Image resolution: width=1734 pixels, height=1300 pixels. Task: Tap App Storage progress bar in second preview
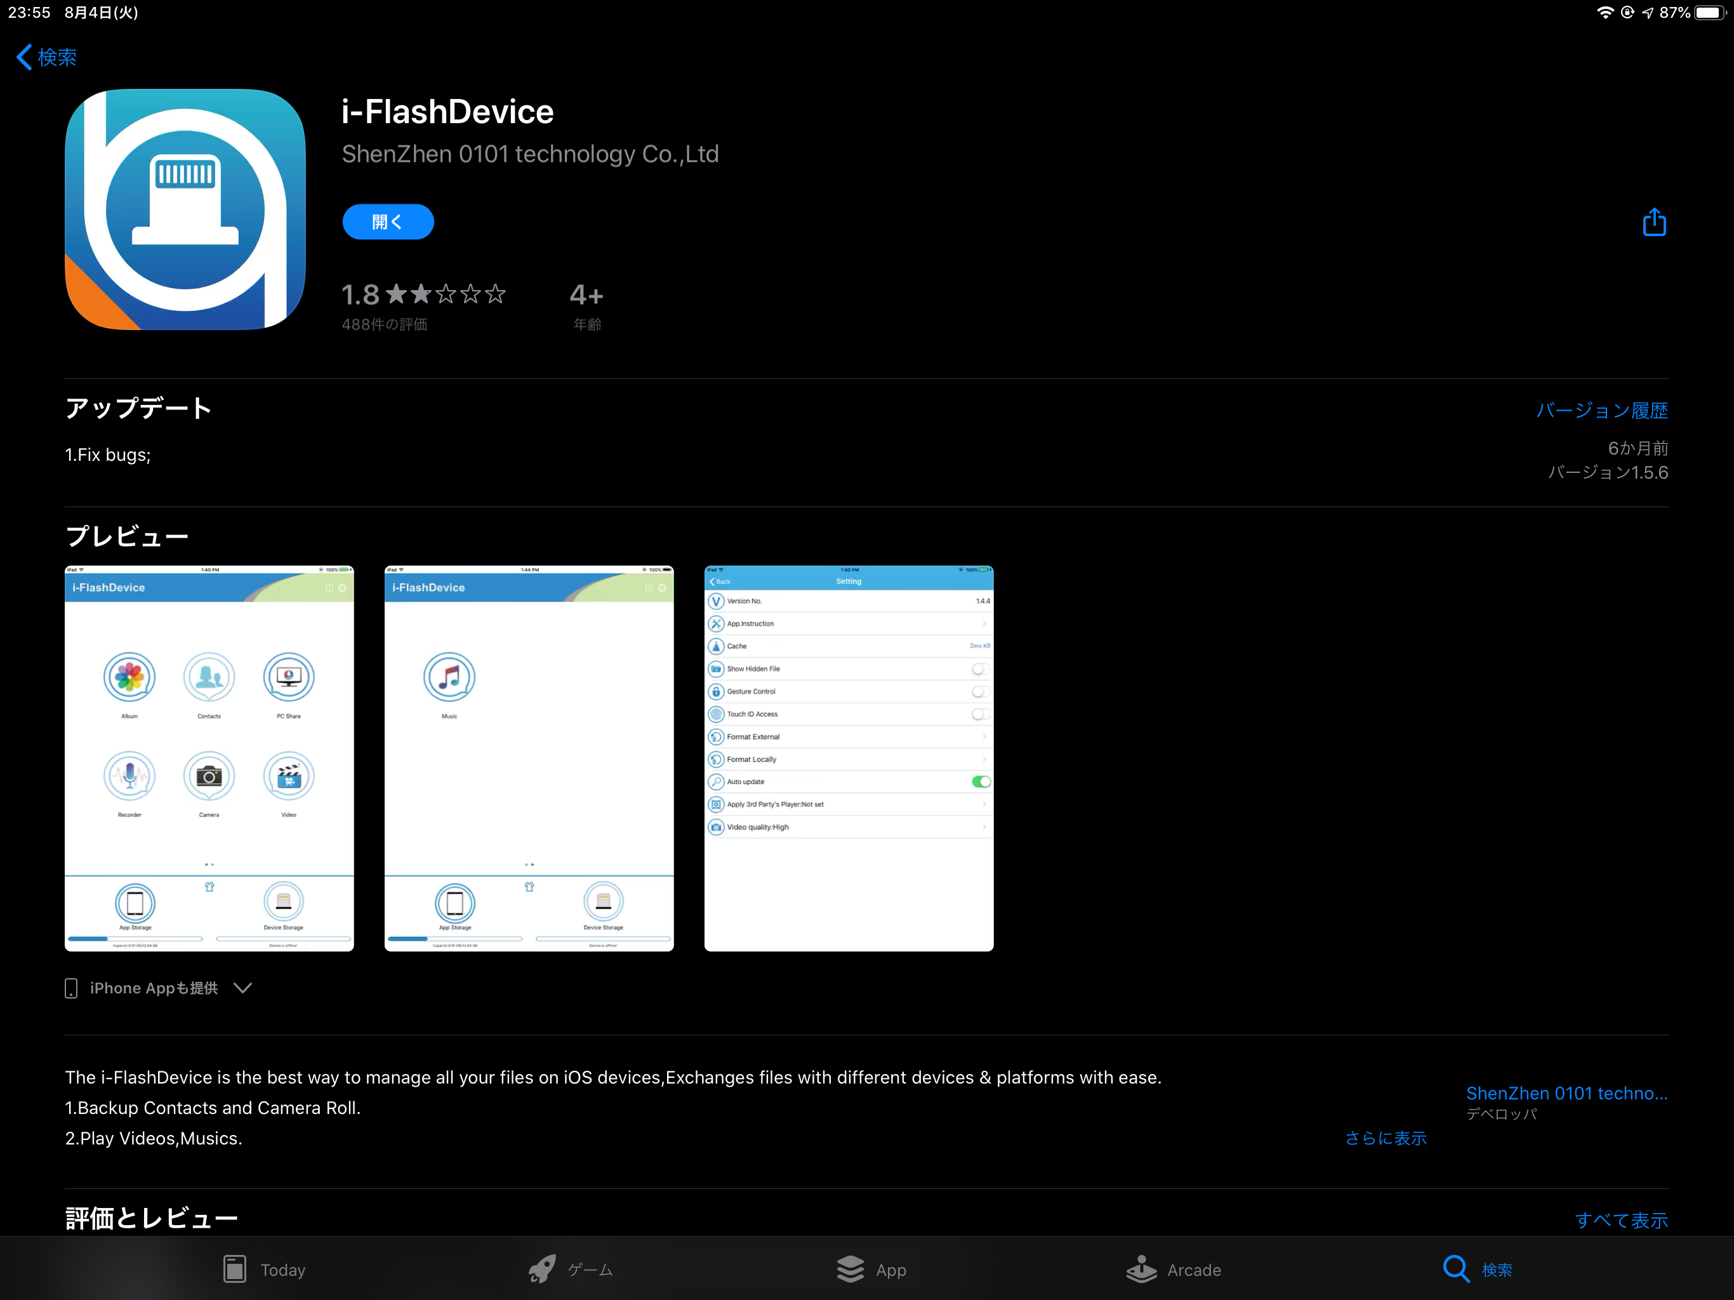[454, 939]
